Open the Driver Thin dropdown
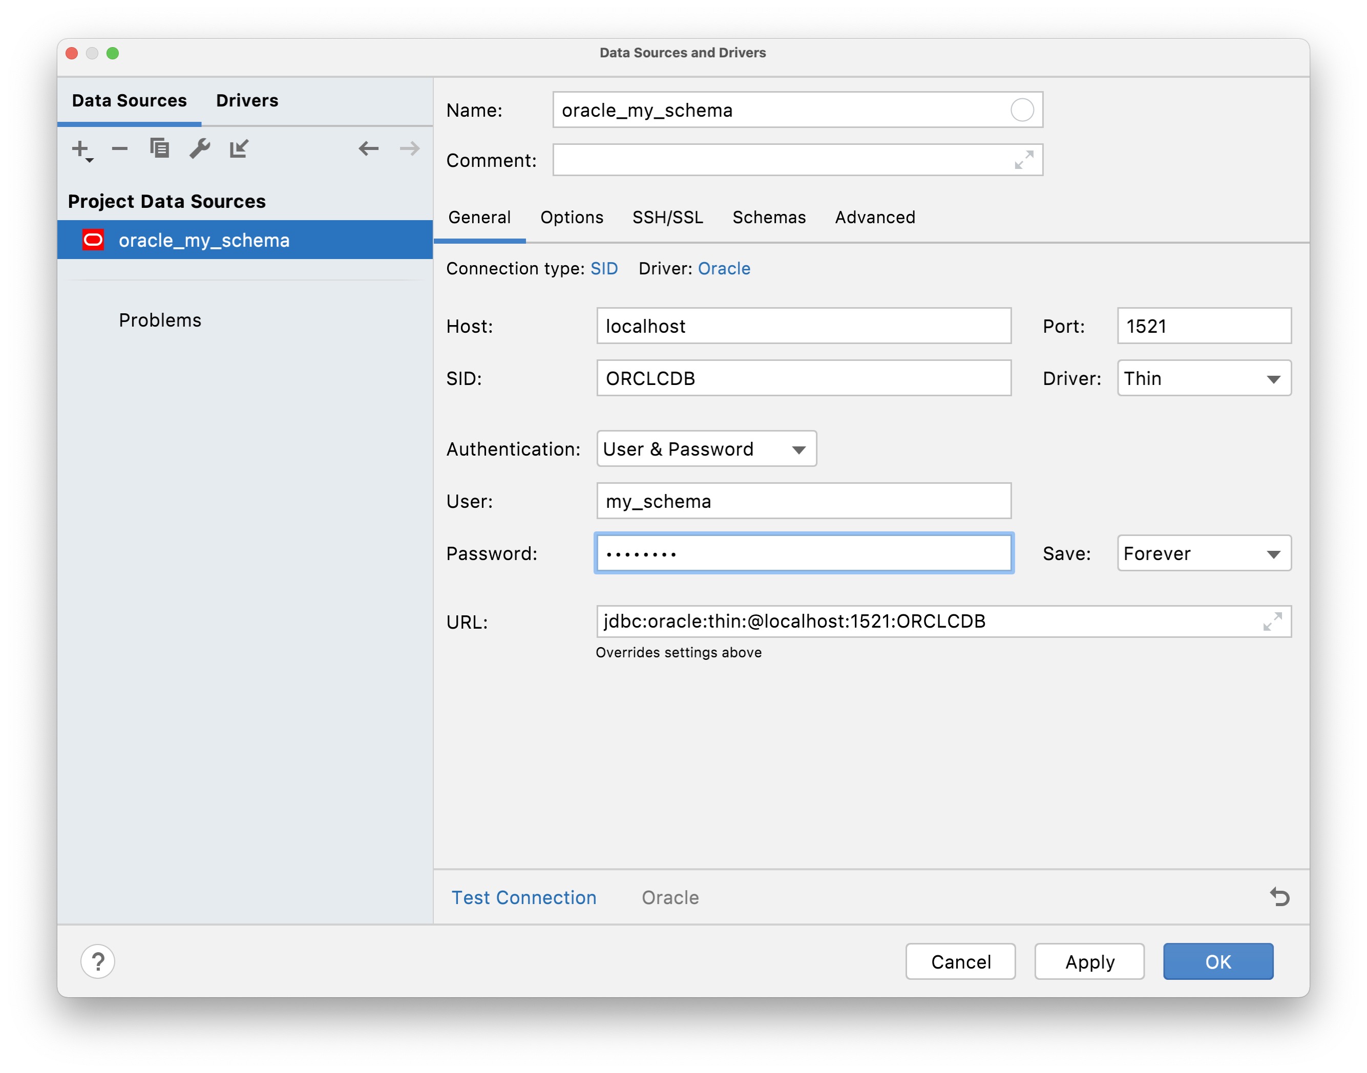The height and width of the screenshot is (1073, 1367). tap(1203, 378)
